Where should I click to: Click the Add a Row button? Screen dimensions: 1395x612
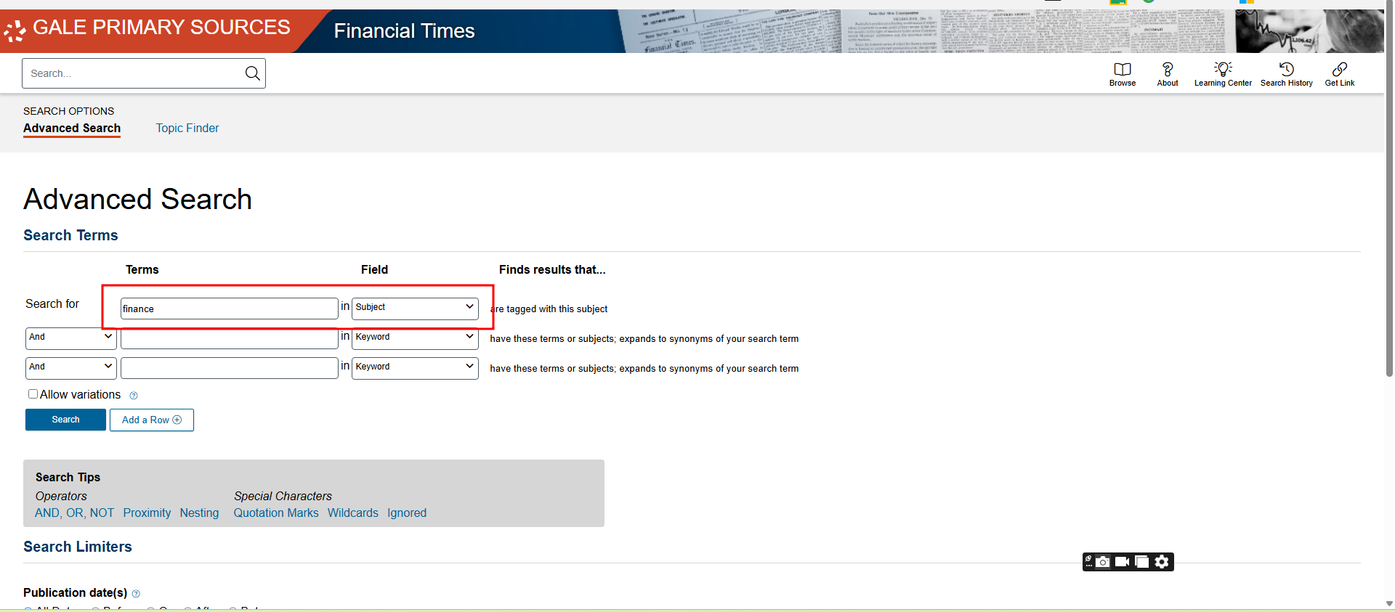pyautogui.click(x=151, y=420)
